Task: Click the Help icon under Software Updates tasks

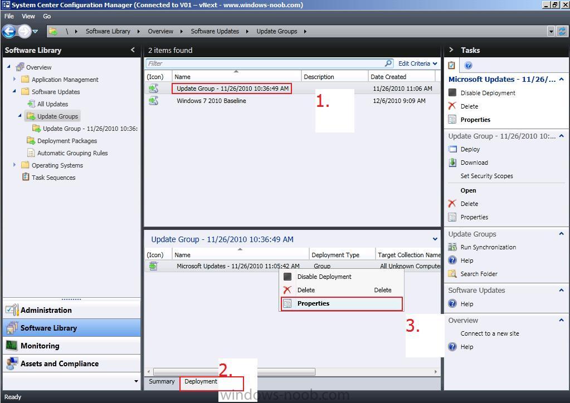Action: [x=452, y=303]
